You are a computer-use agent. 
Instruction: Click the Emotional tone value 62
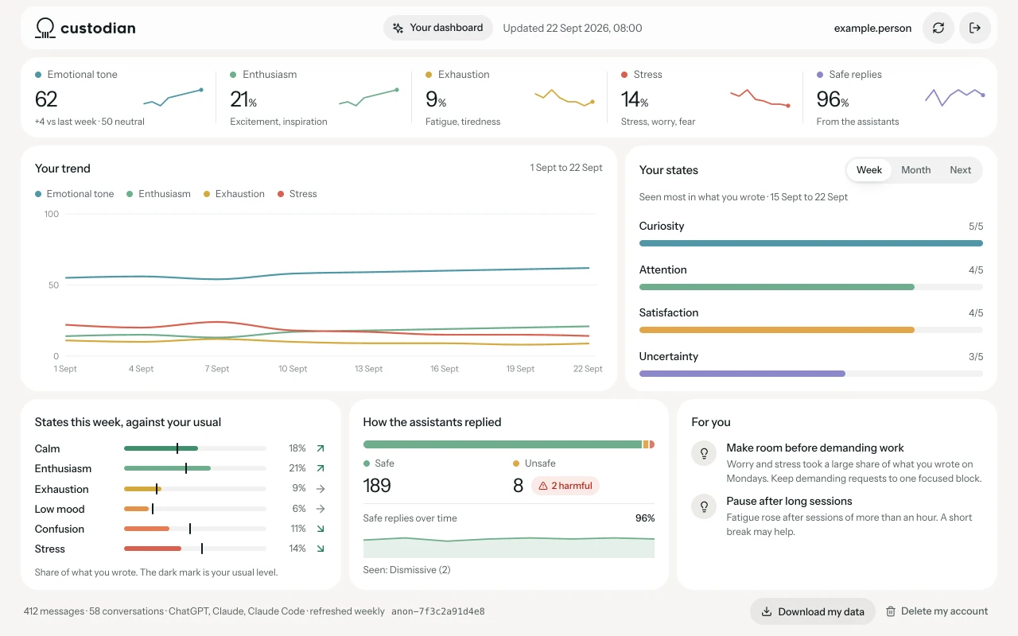pyautogui.click(x=46, y=99)
